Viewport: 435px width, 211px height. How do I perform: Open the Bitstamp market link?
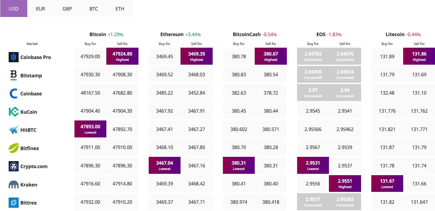pyautogui.click(x=31, y=75)
